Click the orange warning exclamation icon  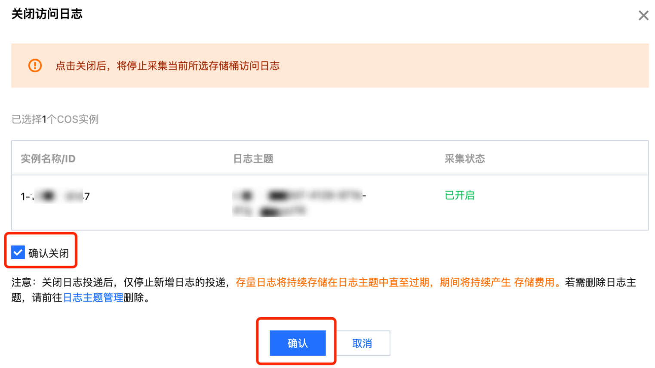click(x=35, y=65)
